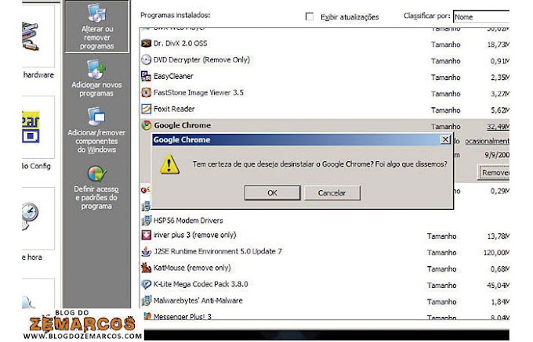Click the EasyCleaner program icon

click(x=146, y=76)
